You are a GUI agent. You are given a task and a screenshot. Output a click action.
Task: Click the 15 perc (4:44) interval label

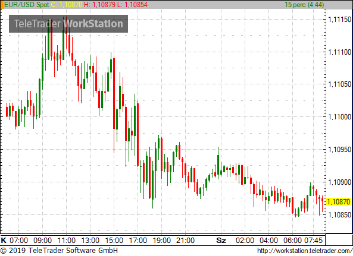[x=304, y=5]
